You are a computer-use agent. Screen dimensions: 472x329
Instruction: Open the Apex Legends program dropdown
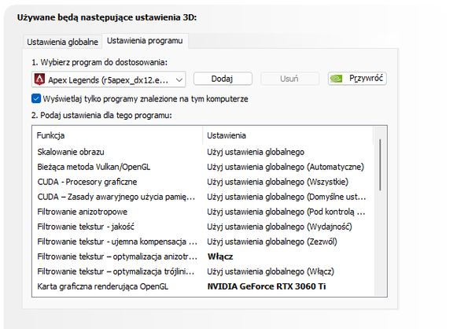[109, 79]
